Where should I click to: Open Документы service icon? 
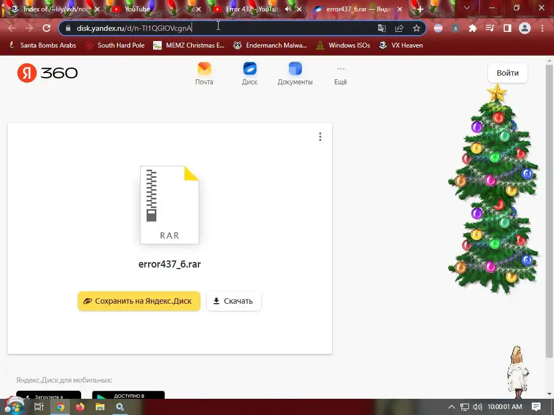point(295,73)
